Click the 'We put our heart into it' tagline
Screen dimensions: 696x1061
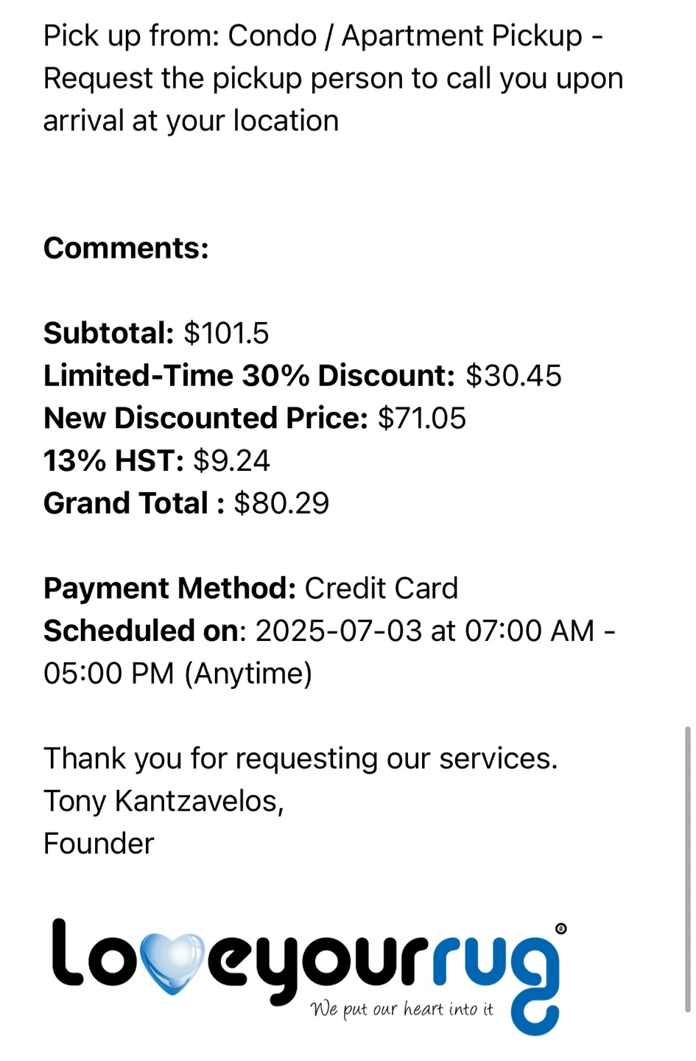click(x=401, y=1009)
